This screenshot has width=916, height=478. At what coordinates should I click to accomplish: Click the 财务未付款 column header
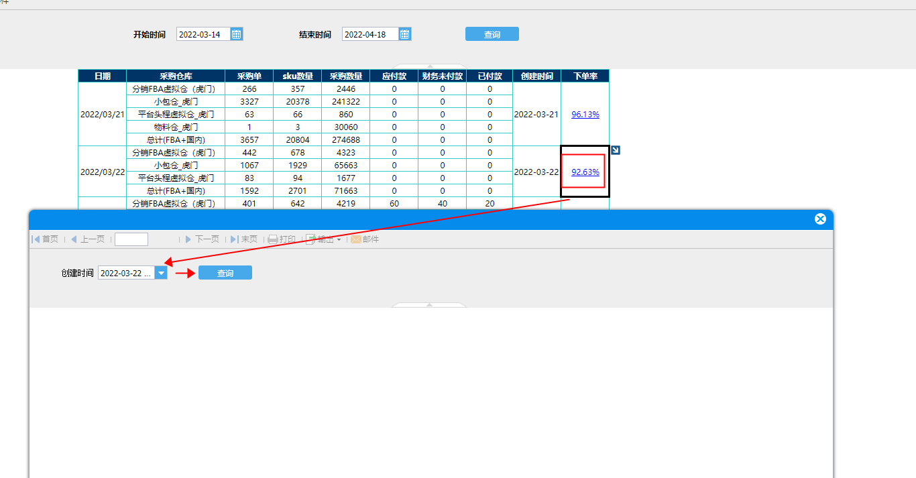coord(443,76)
